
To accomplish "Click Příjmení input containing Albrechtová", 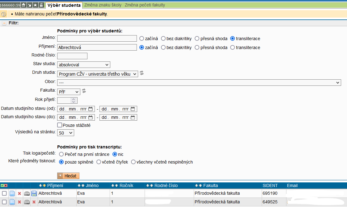I will (x=97, y=48).
